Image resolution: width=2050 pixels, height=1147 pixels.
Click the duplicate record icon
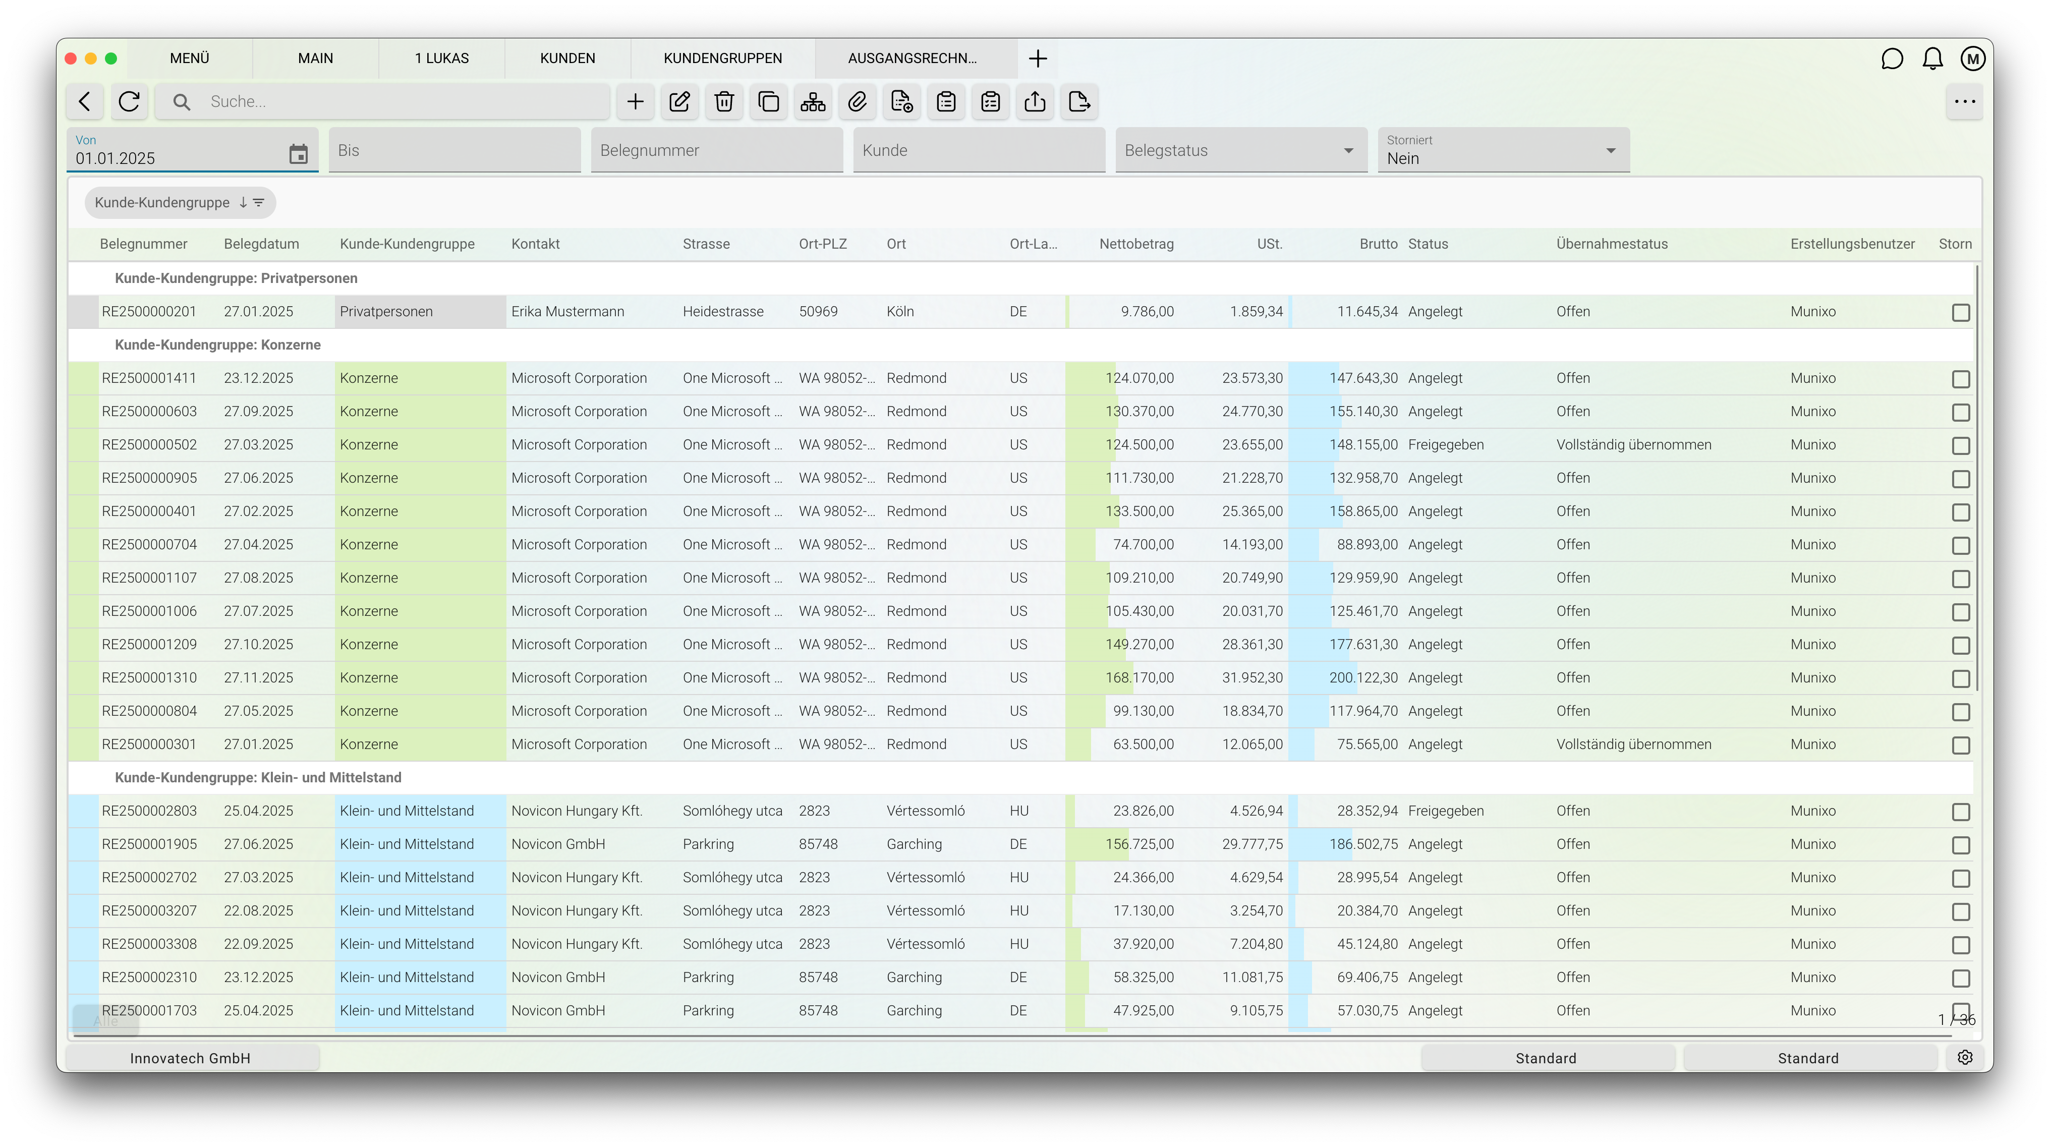point(769,102)
